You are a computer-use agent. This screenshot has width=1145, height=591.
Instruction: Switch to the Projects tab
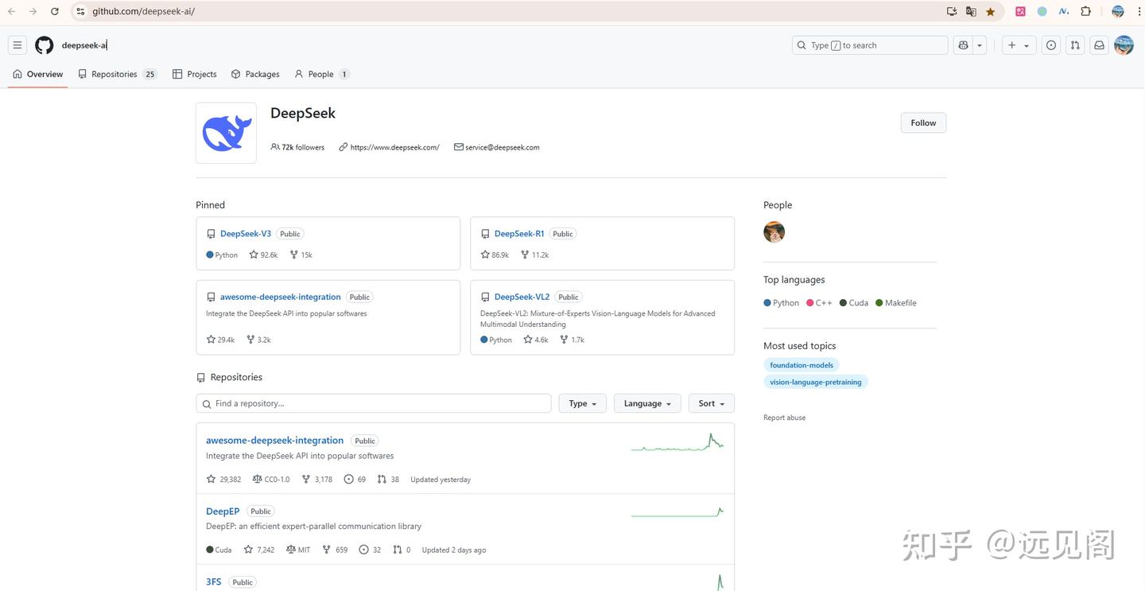[195, 74]
